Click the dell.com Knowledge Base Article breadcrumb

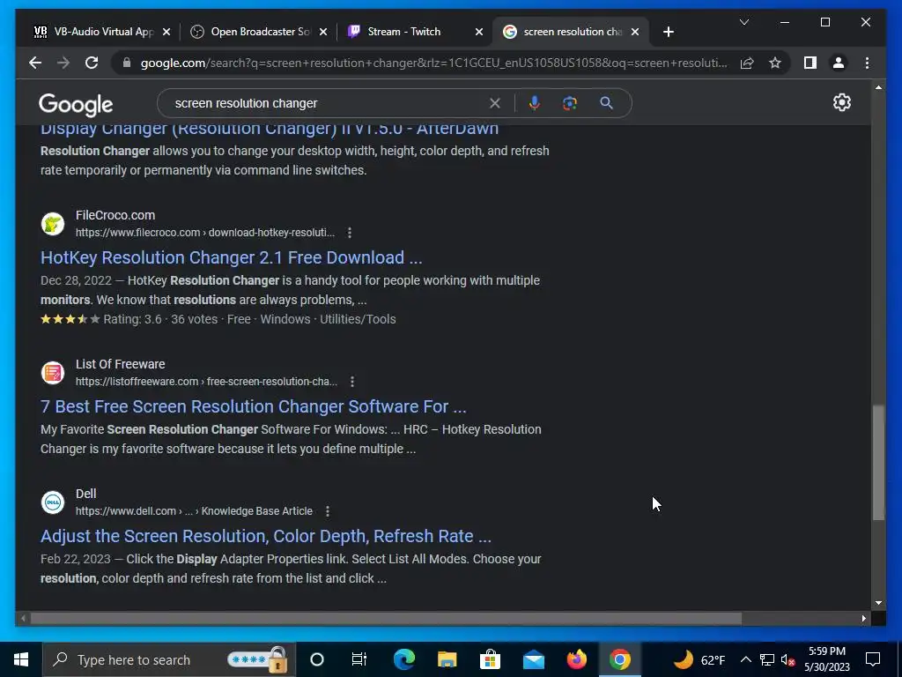click(x=194, y=511)
